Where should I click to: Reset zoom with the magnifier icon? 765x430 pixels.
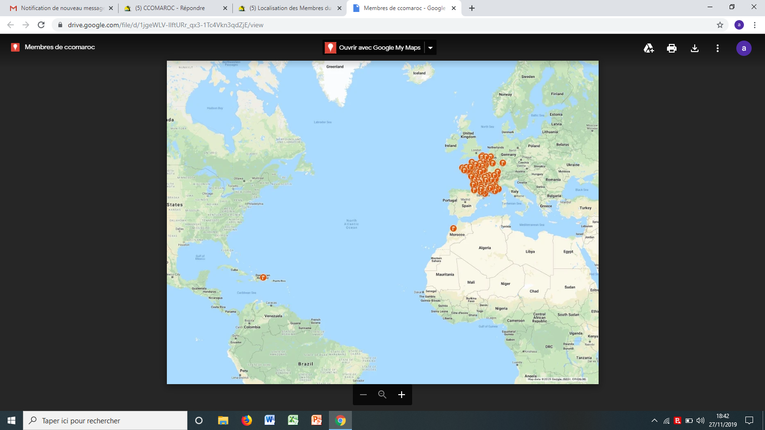[x=382, y=395]
